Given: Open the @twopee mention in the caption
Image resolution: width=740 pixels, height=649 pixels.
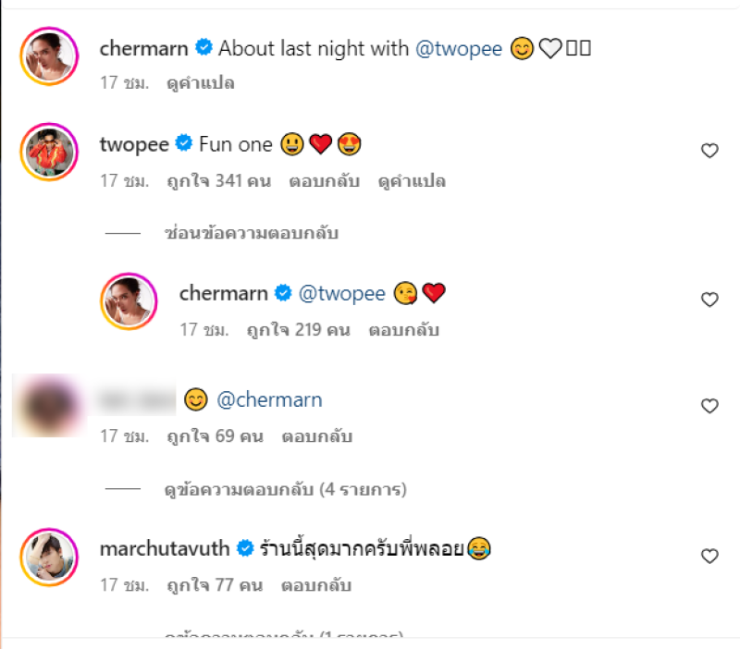Looking at the screenshot, I should [460, 49].
